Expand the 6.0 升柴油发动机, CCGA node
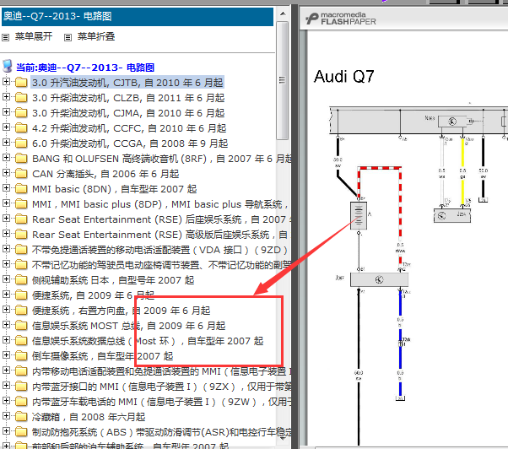This screenshot has height=449, width=508. (6, 143)
